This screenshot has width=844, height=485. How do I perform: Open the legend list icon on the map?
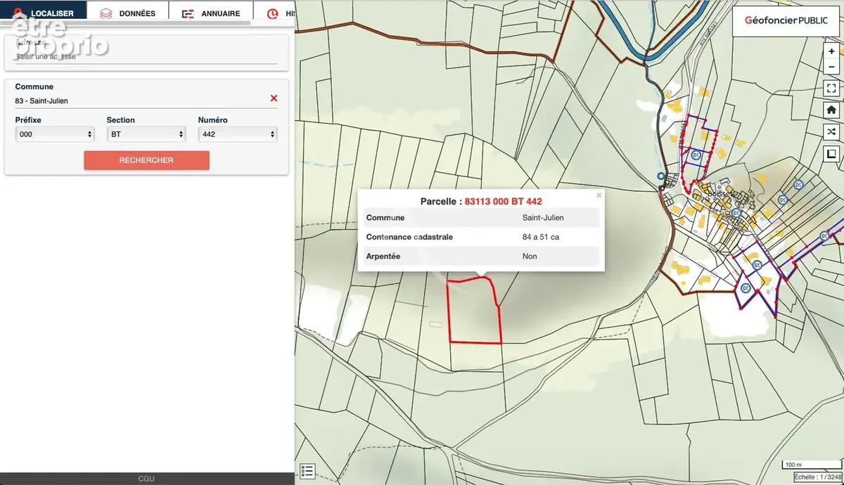307,472
